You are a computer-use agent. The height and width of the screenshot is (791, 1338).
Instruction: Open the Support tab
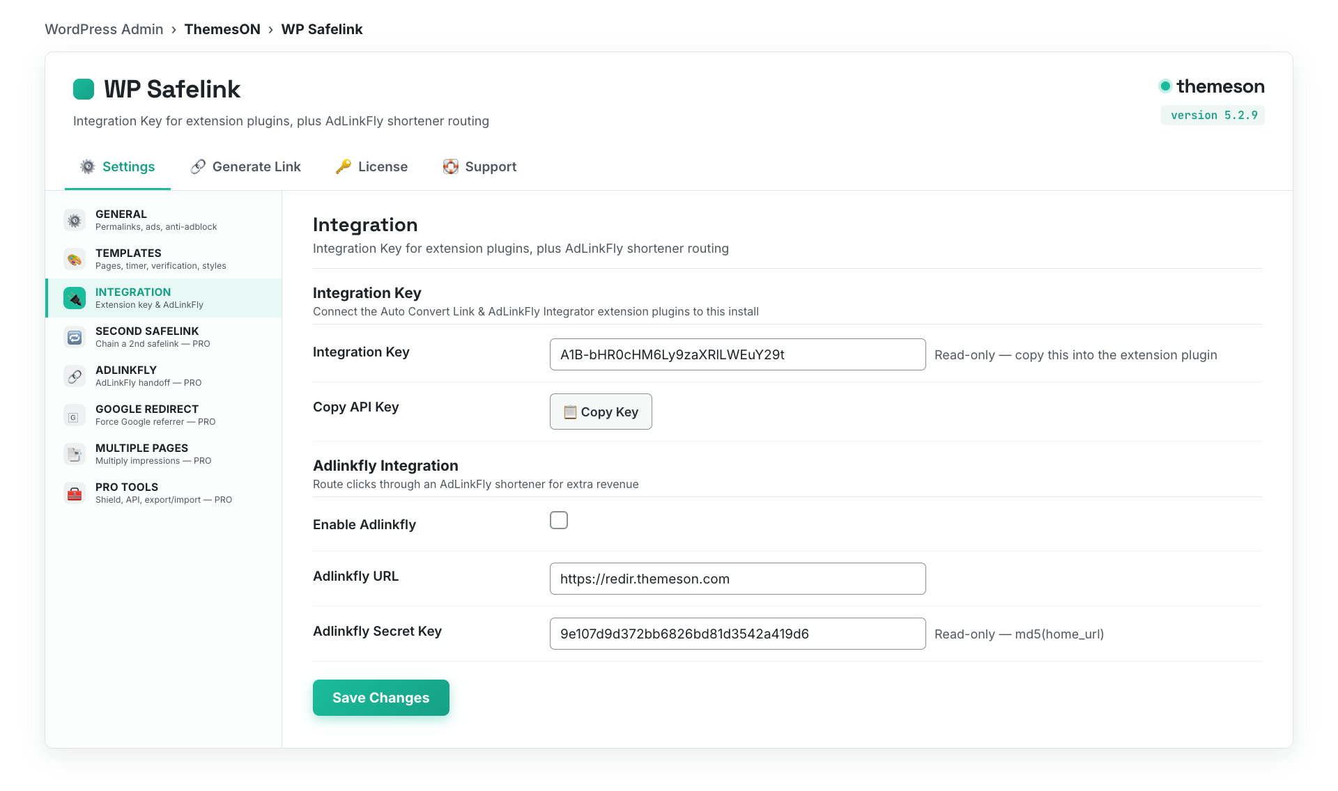tap(480, 167)
